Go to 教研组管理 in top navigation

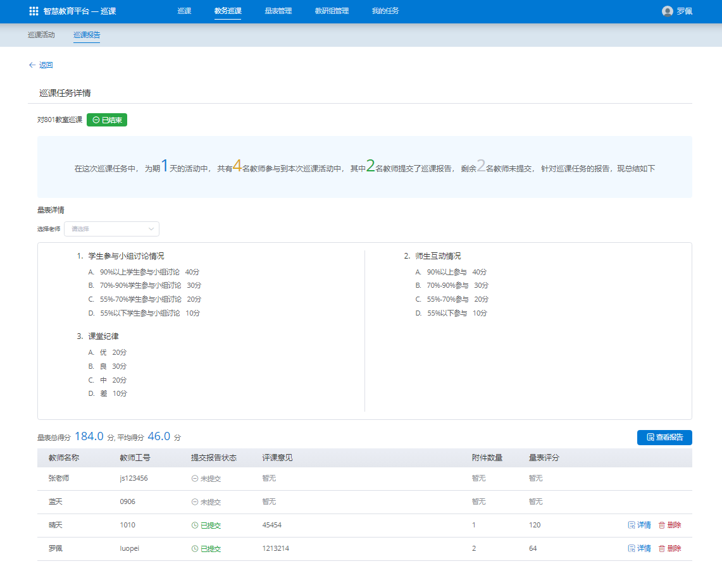point(332,11)
